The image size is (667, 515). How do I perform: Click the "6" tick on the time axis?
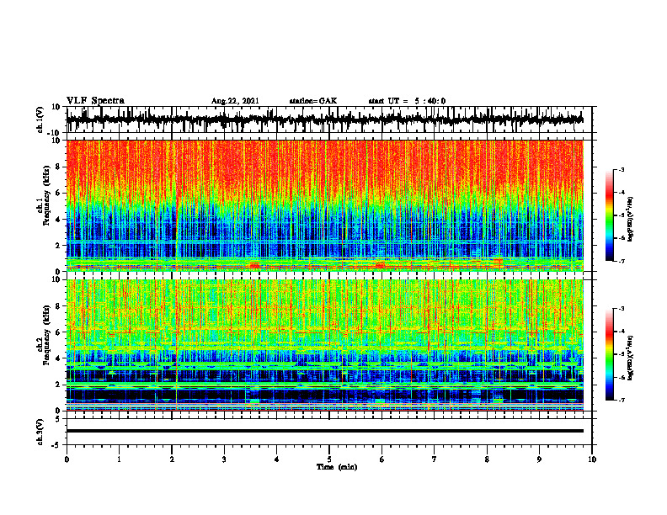tap(382, 459)
